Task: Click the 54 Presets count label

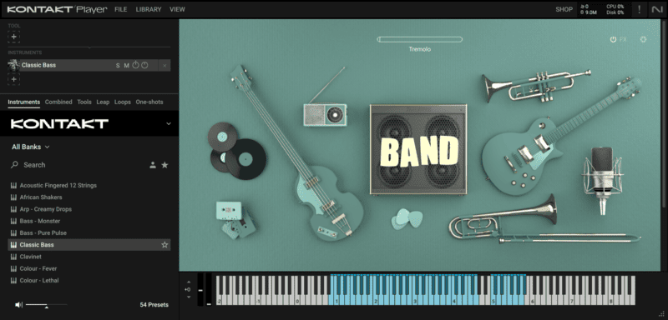Action: (x=154, y=305)
